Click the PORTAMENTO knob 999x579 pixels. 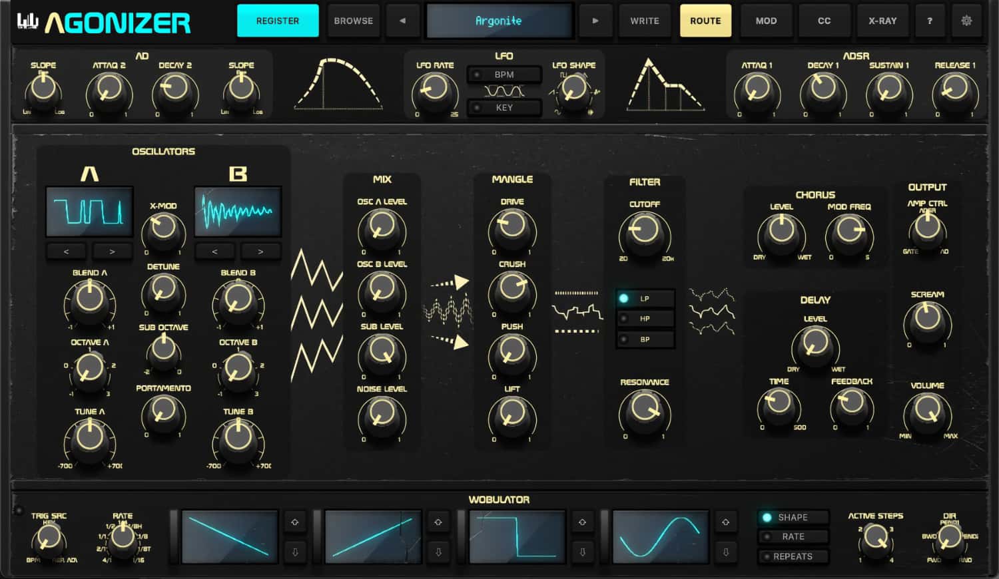click(163, 413)
